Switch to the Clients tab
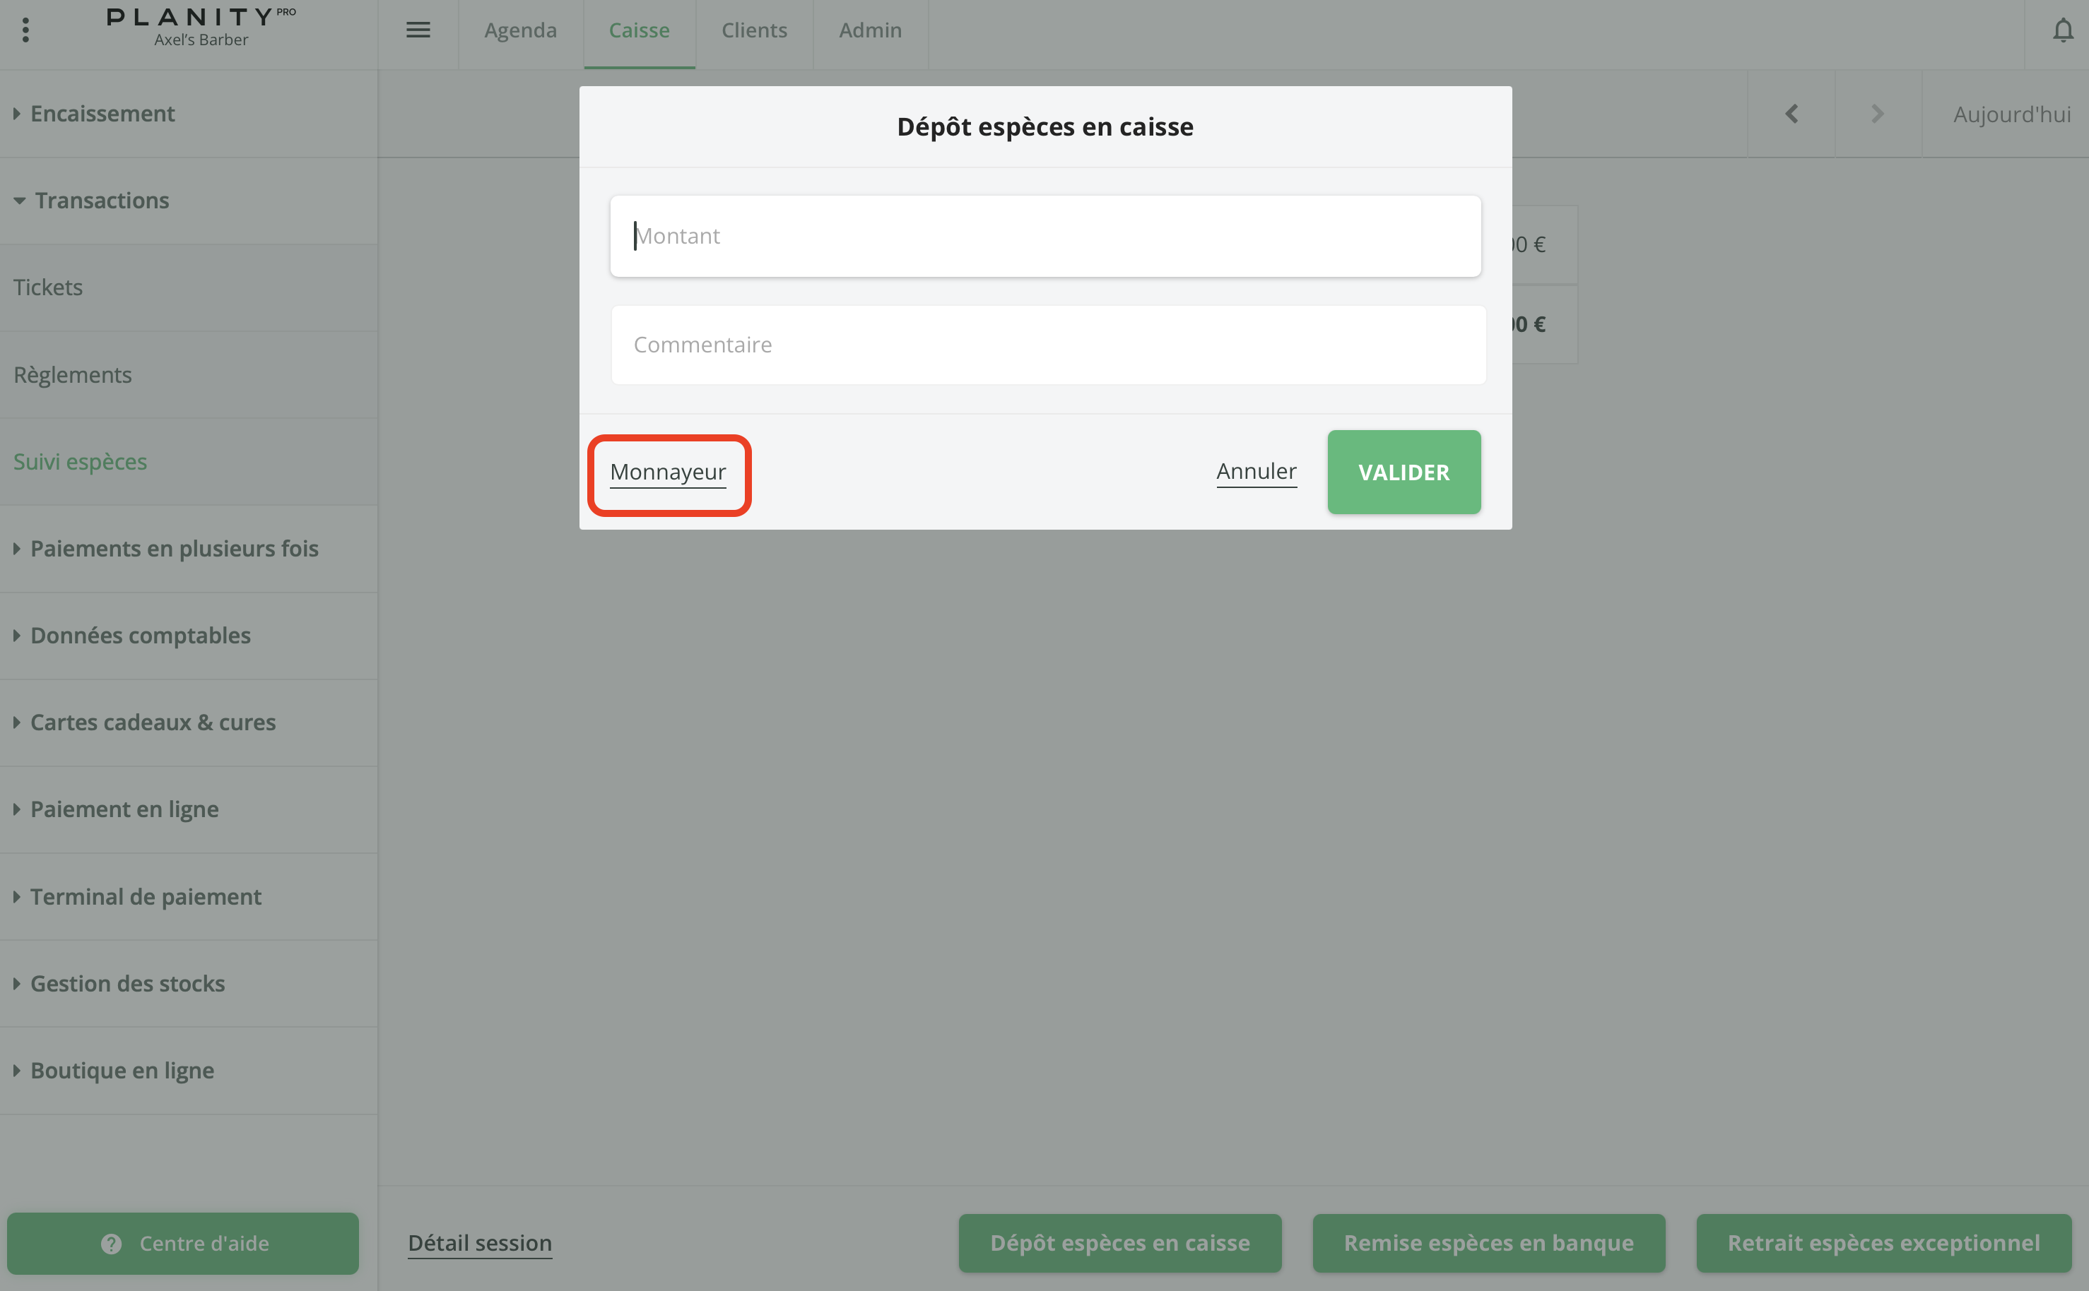The height and width of the screenshot is (1291, 2089). tap(753, 31)
